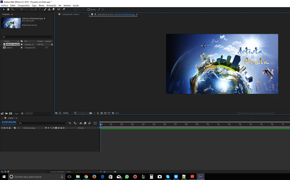
Task: Click the label color swatch of Comp 1
Action: [22, 47]
